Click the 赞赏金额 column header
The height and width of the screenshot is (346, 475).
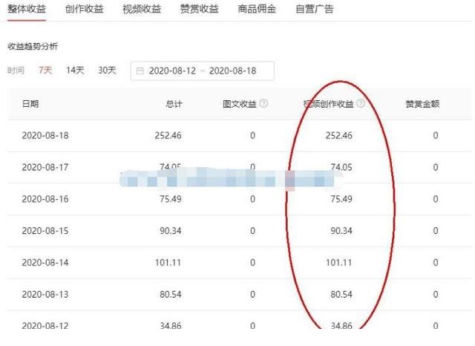tap(422, 104)
